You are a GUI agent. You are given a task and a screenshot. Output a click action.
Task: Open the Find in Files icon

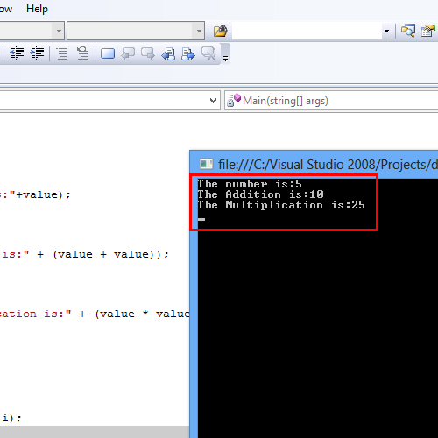coord(221,31)
